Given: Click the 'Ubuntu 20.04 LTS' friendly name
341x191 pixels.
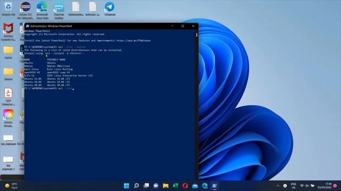Looking at the screenshot, I should click(x=58, y=85).
